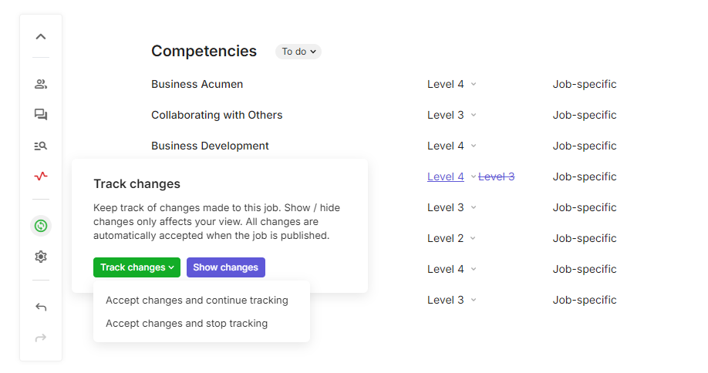Change the Business Development level dropdown
Screen dimensions: 708x373
tap(452, 146)
